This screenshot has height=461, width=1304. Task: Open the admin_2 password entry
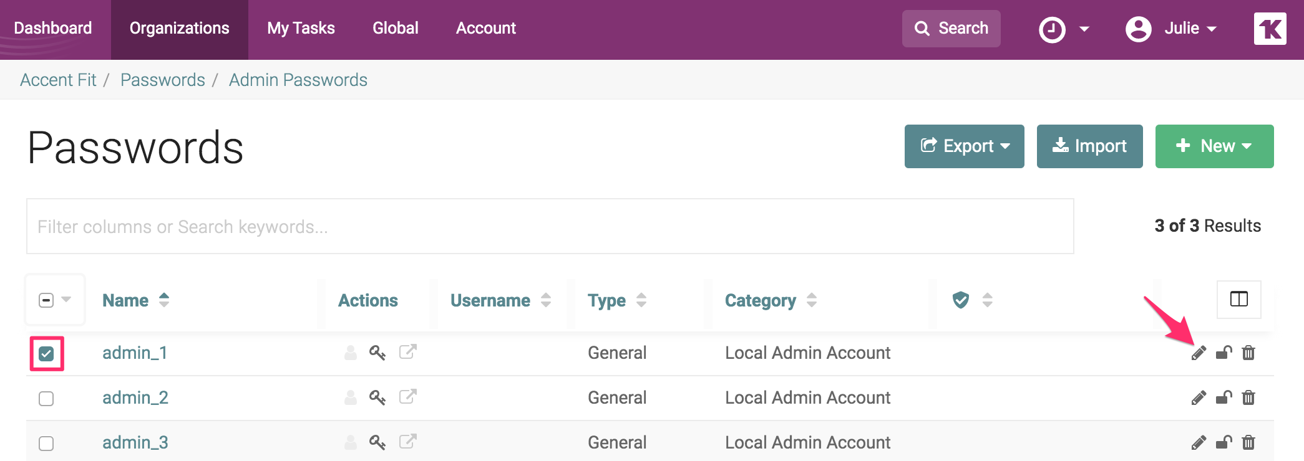pos(135,398)
